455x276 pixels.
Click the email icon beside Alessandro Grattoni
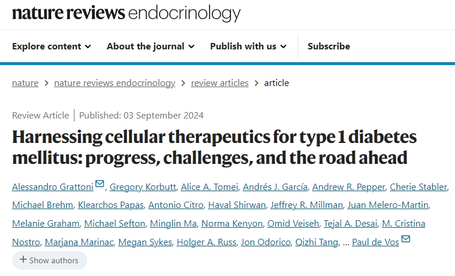tap(99, 185)
